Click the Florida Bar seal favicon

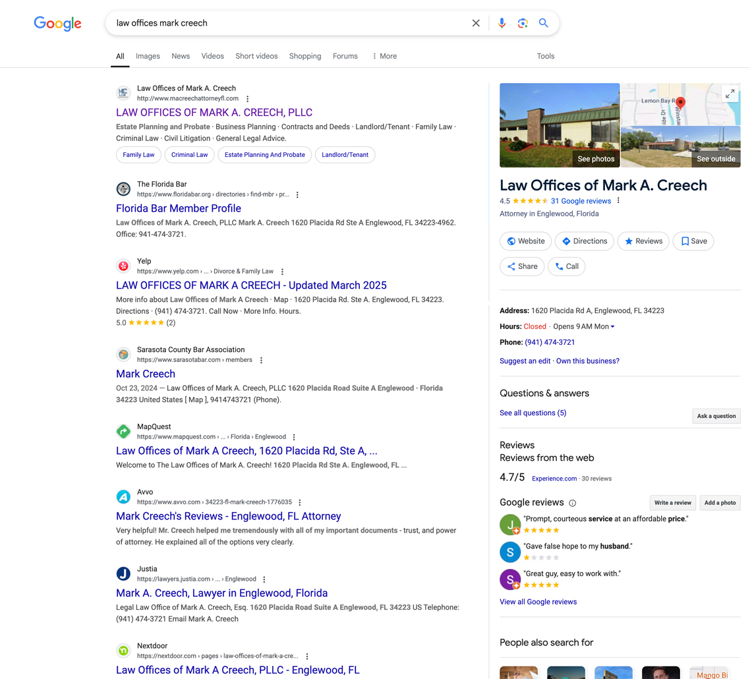pyautogui.click(x=123, y=189)
